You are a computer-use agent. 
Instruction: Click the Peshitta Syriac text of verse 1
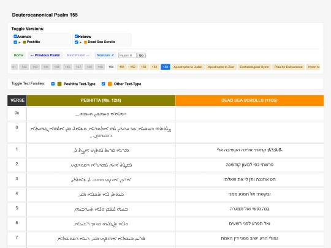point(101,151)
